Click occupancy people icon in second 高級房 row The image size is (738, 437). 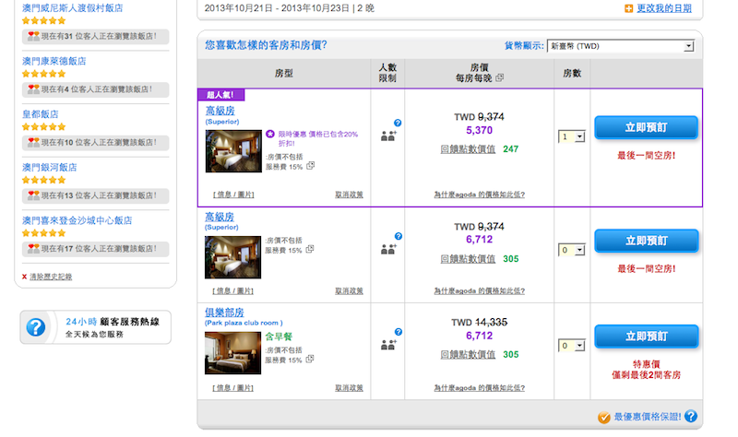388,249
